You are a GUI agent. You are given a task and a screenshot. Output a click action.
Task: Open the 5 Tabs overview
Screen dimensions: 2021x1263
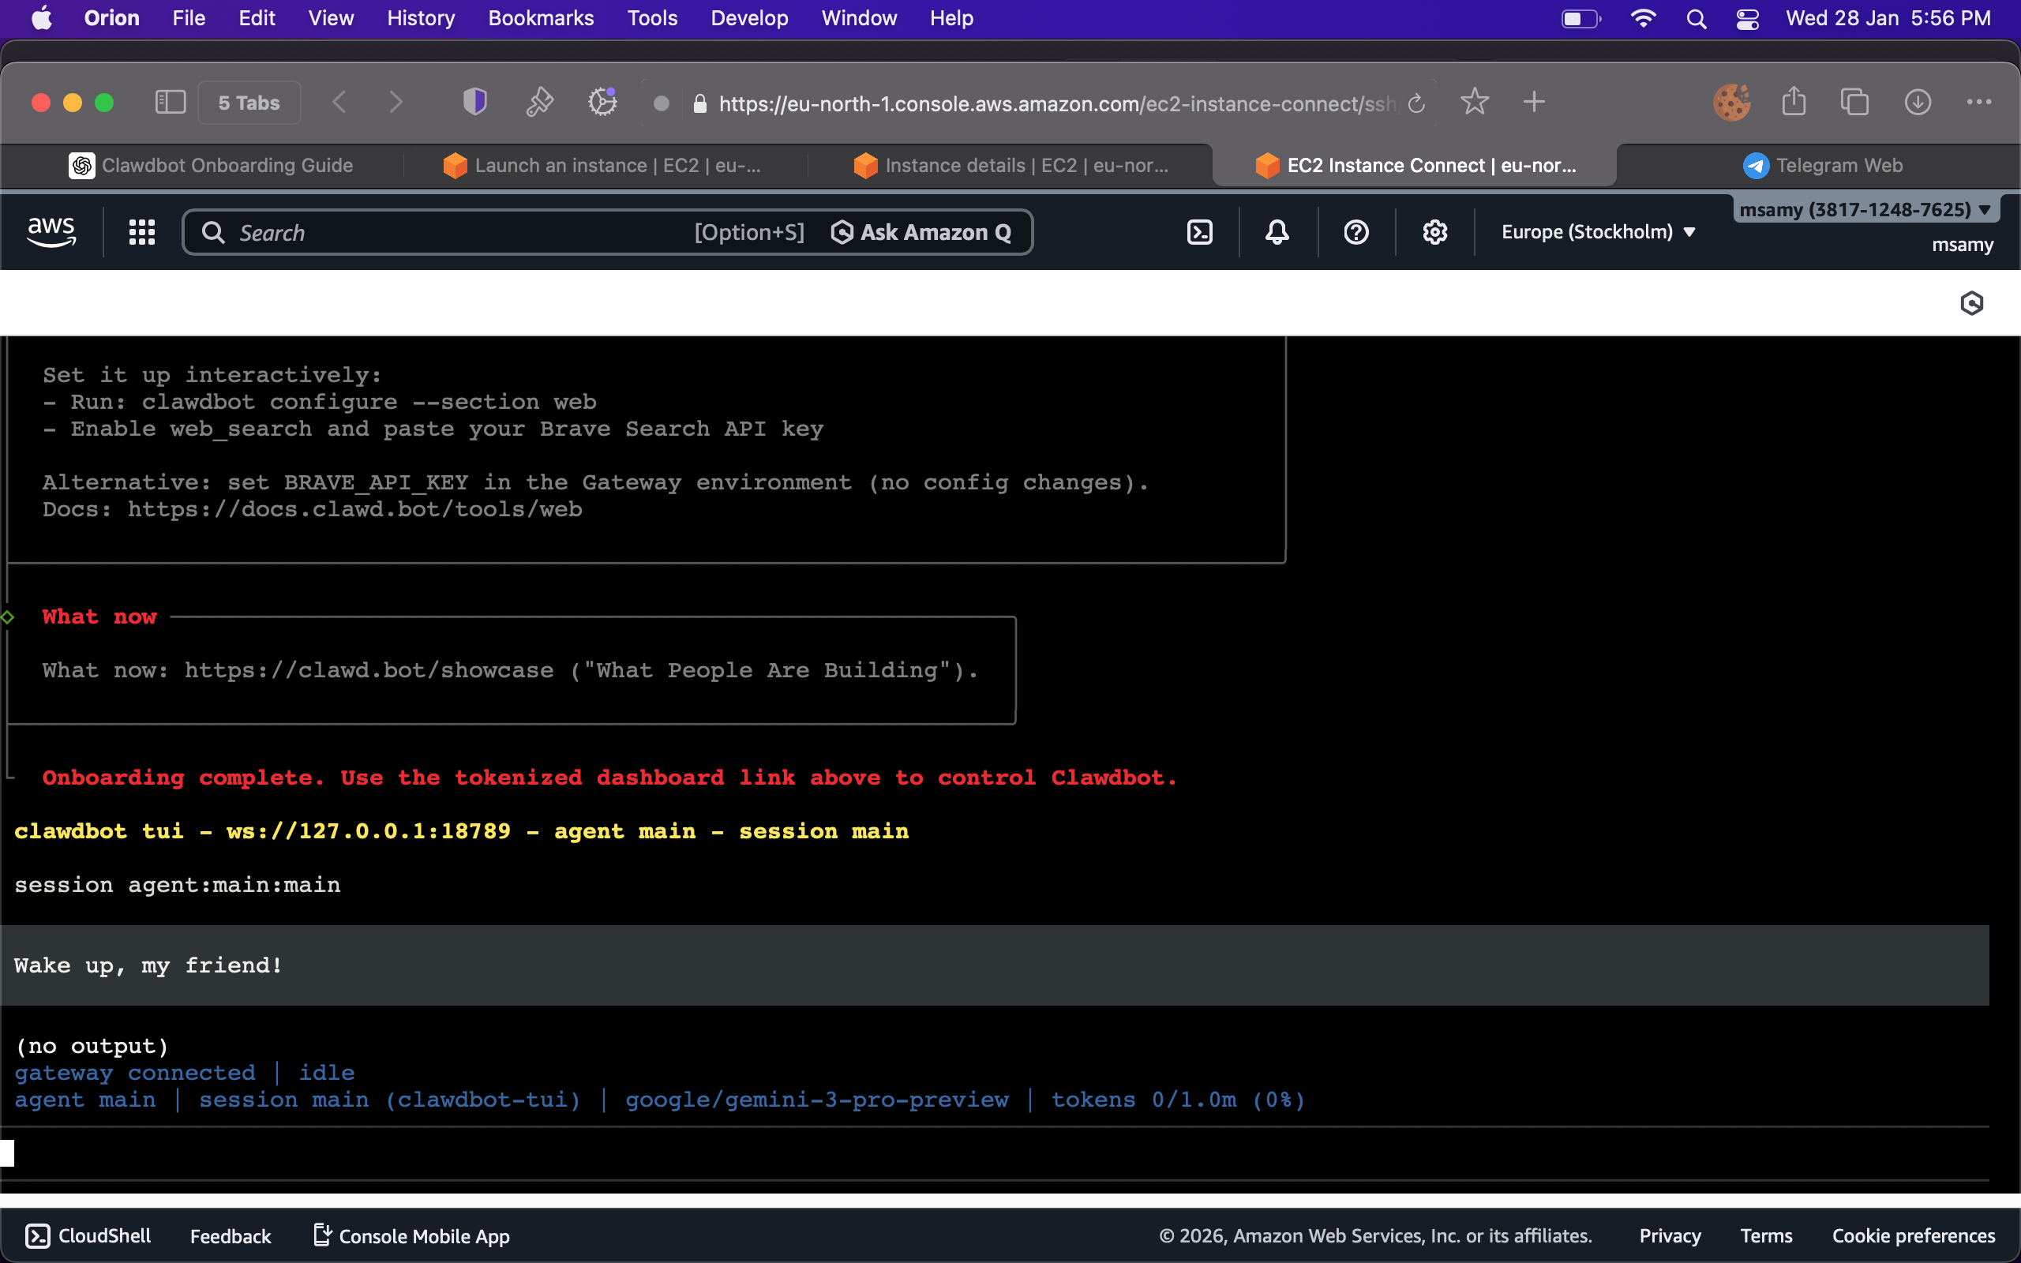point(248,102)
